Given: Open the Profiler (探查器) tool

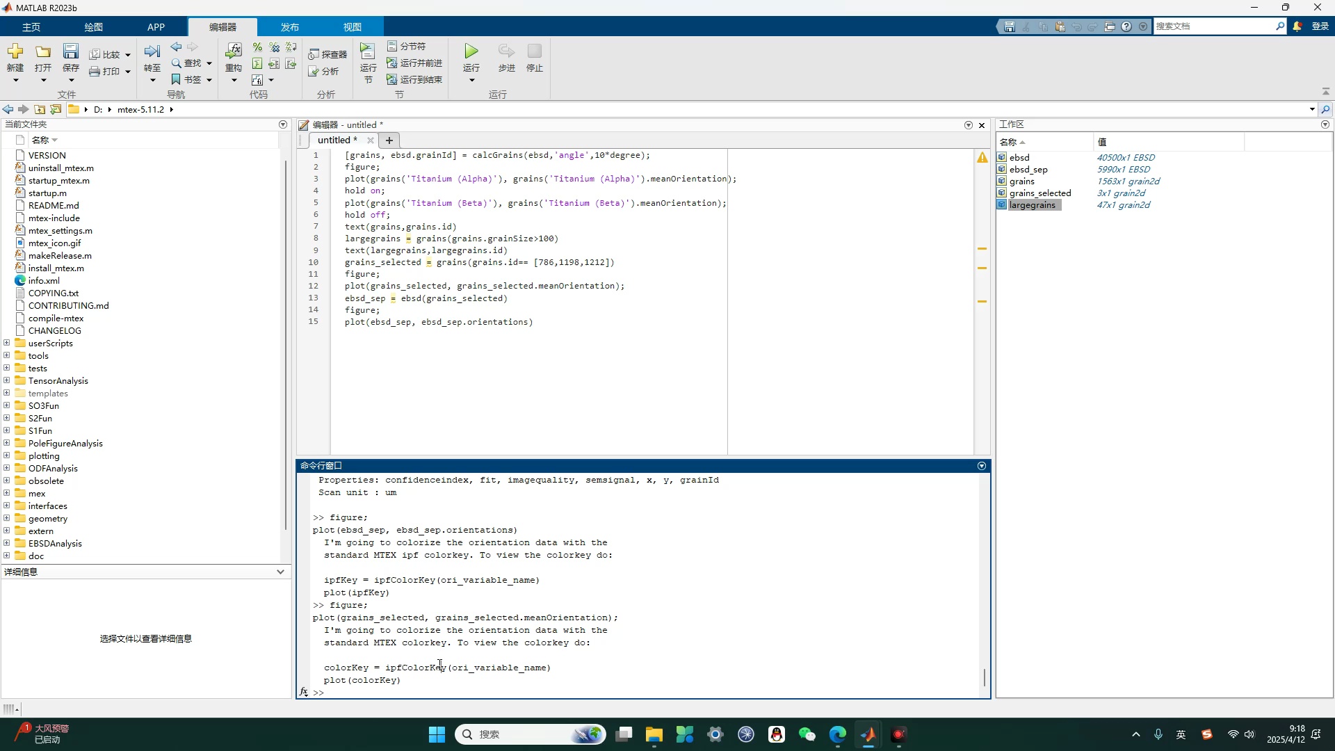Looking at the screenshot, I should tap(327, 54).
